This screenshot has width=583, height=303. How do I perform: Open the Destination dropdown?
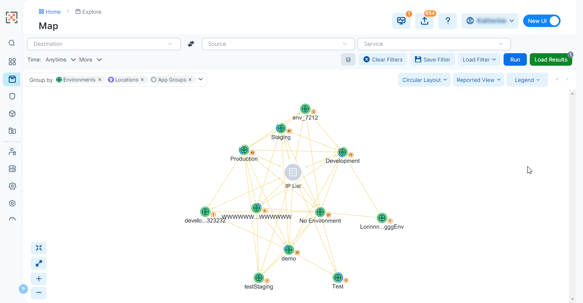tap(104, 44)
